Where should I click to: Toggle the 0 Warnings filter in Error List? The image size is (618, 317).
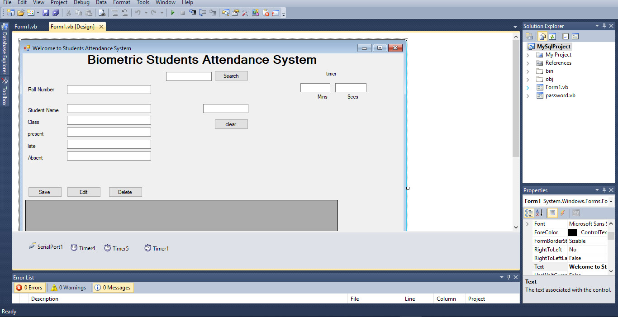tap(68, 287)
